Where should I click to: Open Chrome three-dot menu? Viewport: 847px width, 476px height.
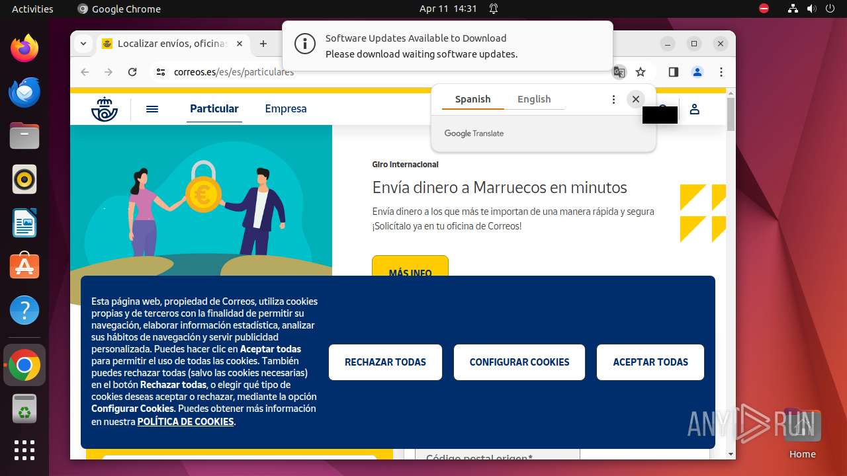tap(721, 72)
